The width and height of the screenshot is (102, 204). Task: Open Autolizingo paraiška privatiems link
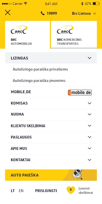pos(40,69)
